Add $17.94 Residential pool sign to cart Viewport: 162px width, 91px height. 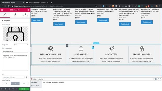click(147, 22)
